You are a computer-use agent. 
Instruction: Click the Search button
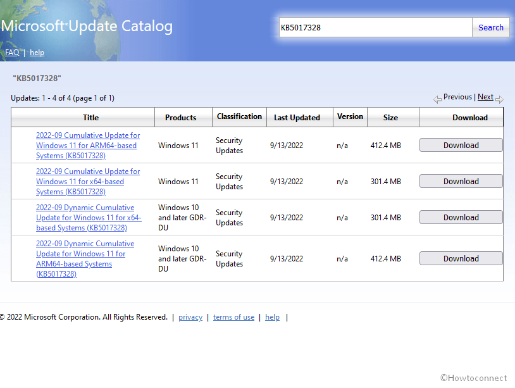click(x=490, y=27)
